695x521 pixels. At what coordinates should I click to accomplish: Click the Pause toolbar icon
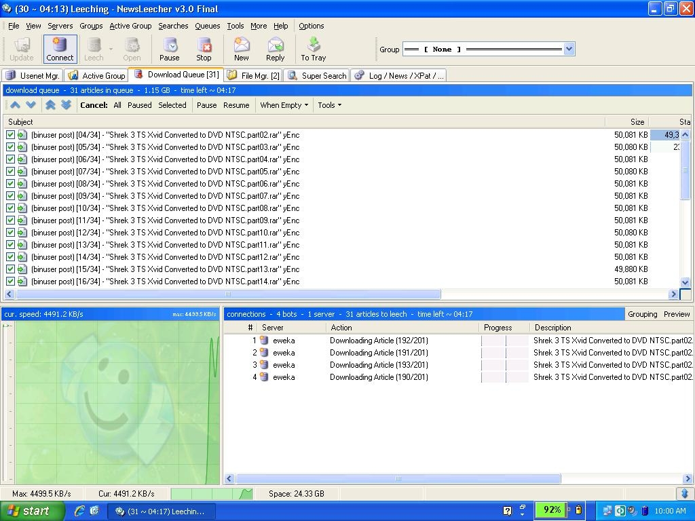pyautogui.click(x=169, y=49)
